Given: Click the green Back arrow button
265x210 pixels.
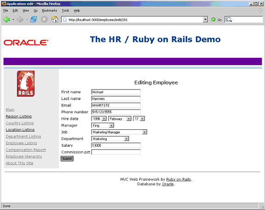Looking at the screenshot, I should coord(6,20).
